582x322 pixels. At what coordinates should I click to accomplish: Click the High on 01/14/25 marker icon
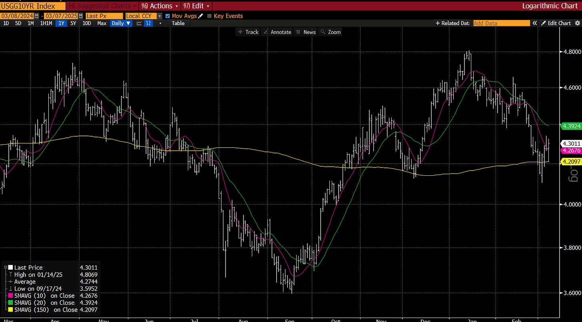[x=10, y=275]
